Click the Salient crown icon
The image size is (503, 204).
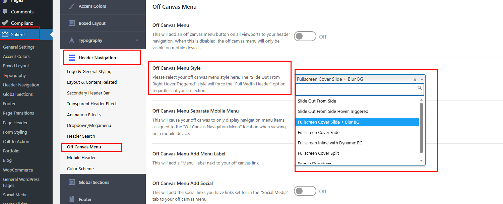coord(5,34)
